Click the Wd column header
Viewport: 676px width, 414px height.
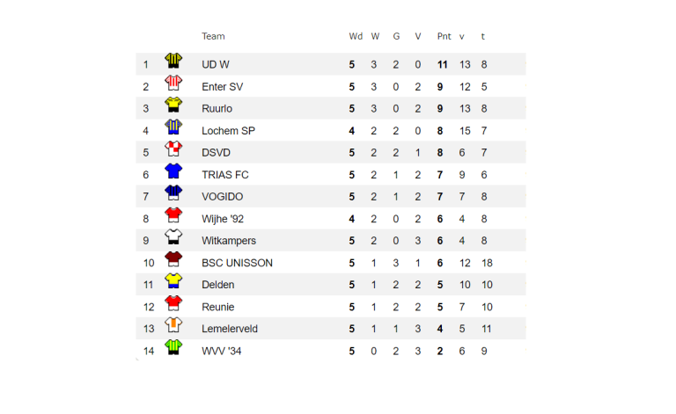pos(356,36)
